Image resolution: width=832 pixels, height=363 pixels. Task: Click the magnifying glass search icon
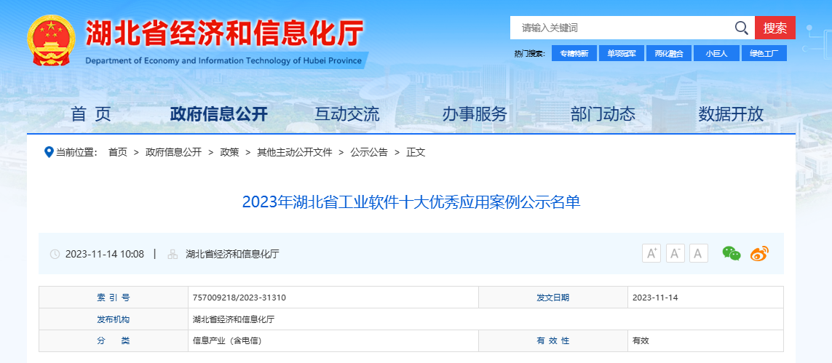click(741, 28)
